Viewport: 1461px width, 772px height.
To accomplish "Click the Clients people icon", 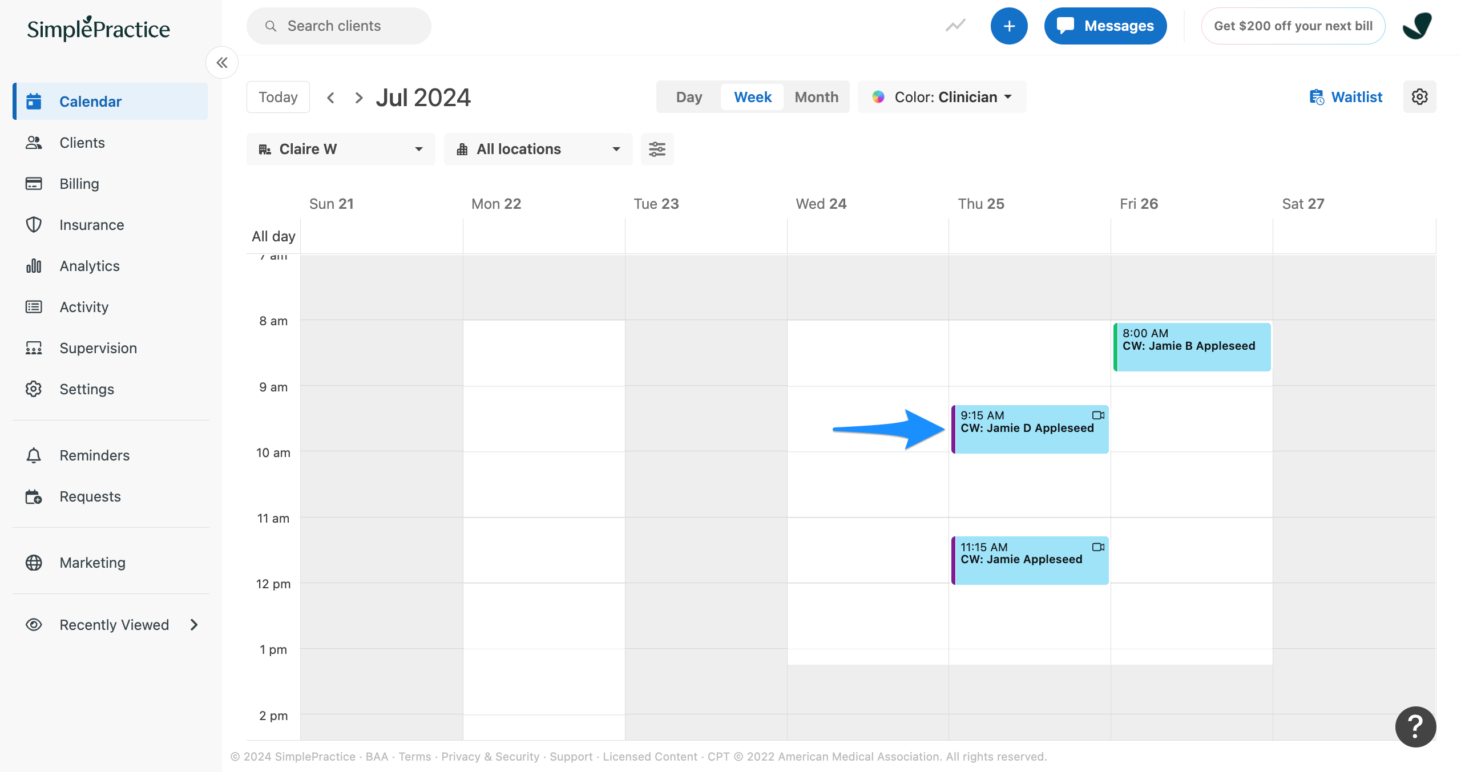I will pos(34,142).
